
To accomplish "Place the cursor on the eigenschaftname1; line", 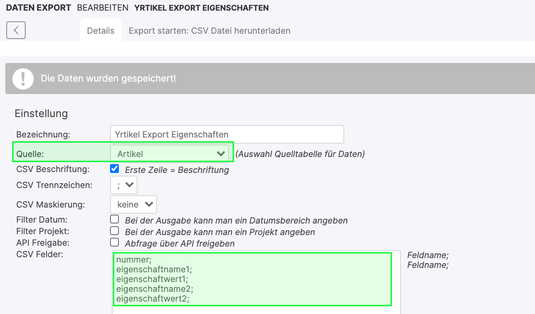I will pyautogui.click(x=154, y=270).
